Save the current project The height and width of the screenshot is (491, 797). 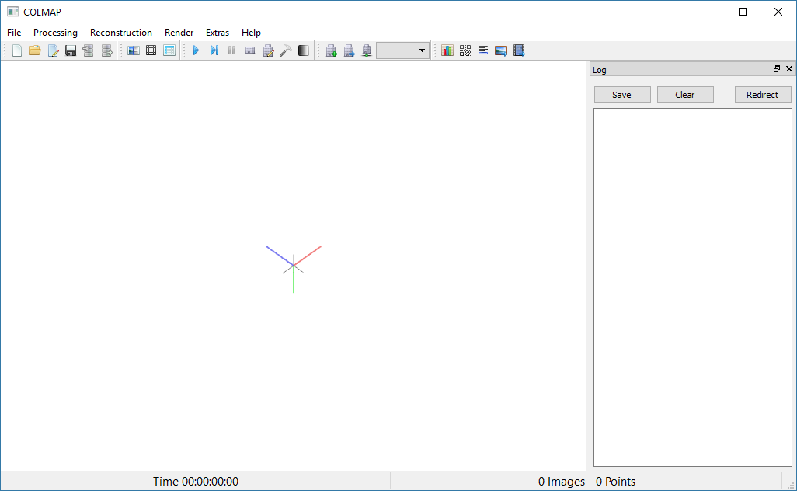70,50
